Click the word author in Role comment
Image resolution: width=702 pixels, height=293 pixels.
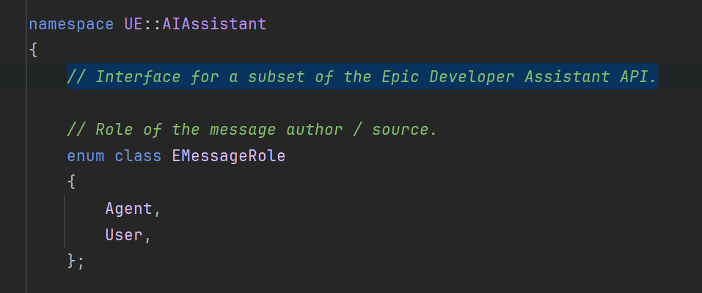tap(314, 130)
